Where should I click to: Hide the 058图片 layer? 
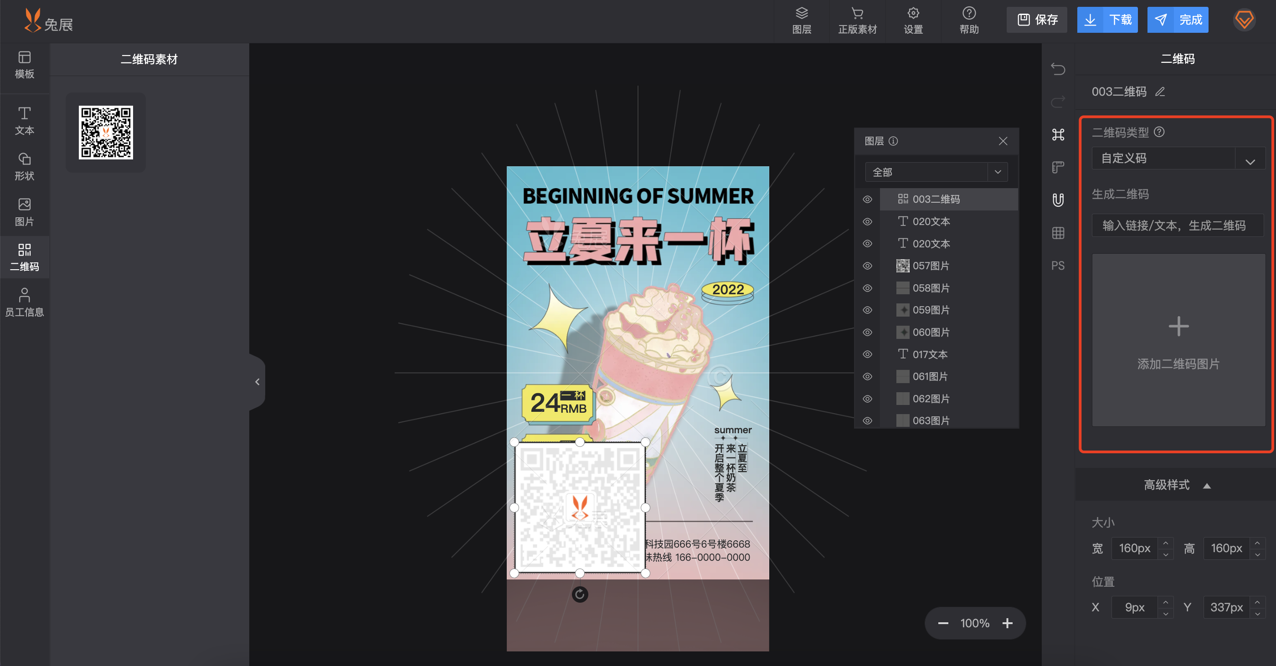[867, 288]
